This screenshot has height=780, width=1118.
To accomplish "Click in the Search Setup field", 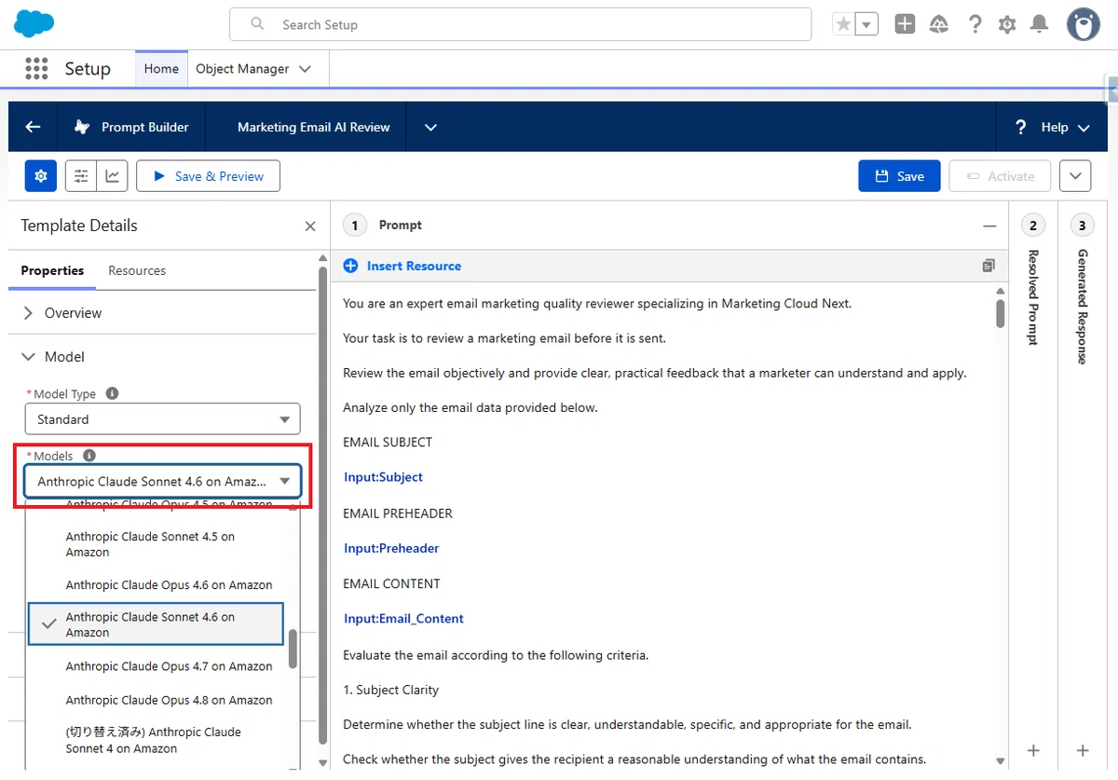I will coord(521,24).
